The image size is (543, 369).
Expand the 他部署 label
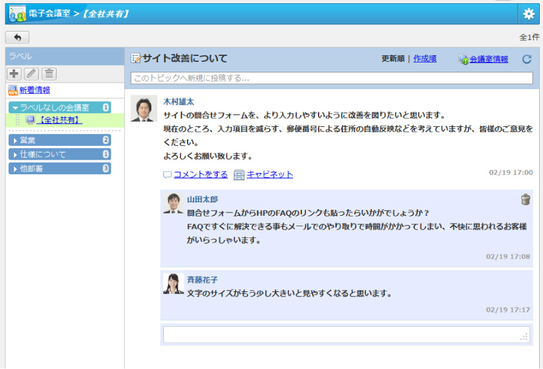pos(59,168)
